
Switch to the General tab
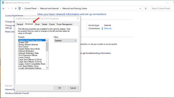click(20, 24)
